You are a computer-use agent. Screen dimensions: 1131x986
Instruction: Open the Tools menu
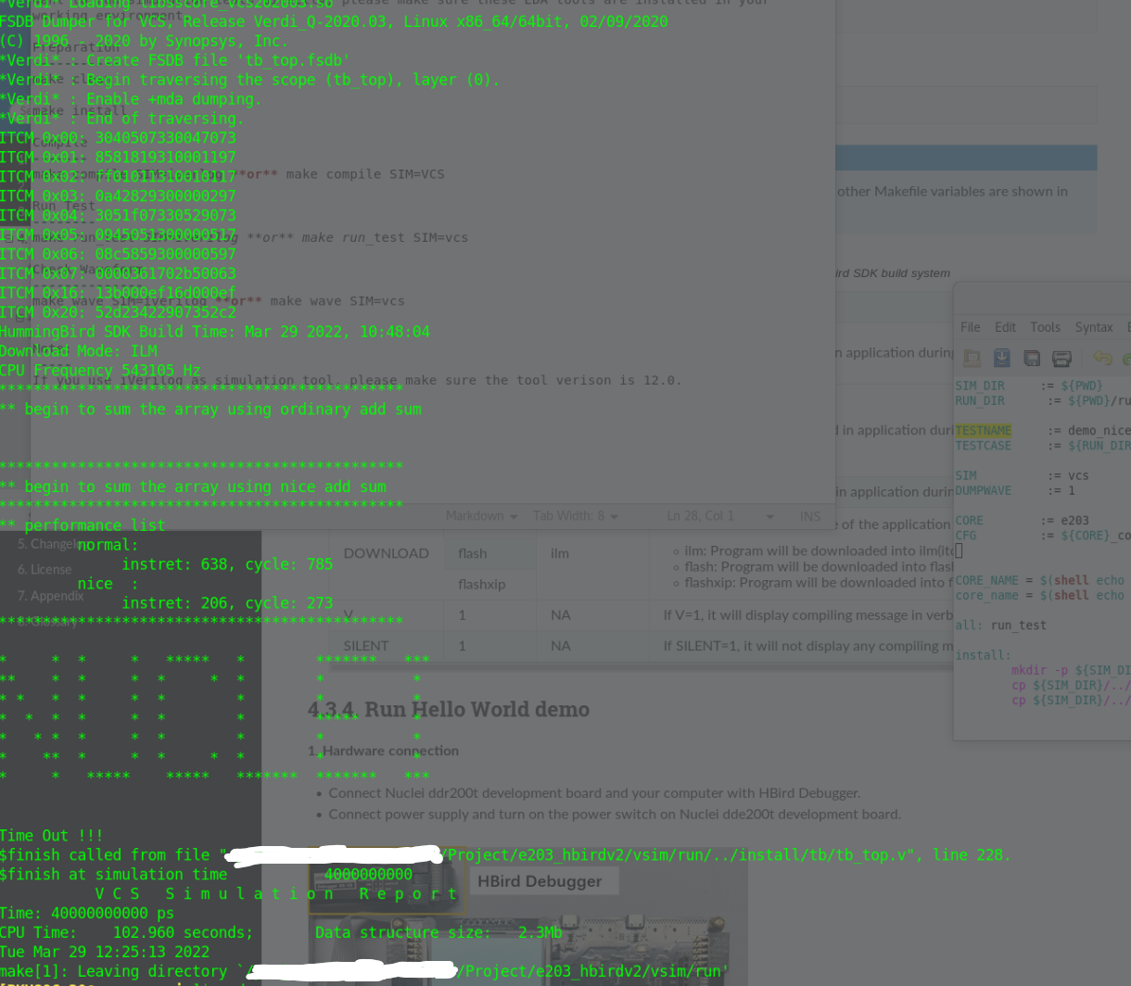tap(1045, 327)
